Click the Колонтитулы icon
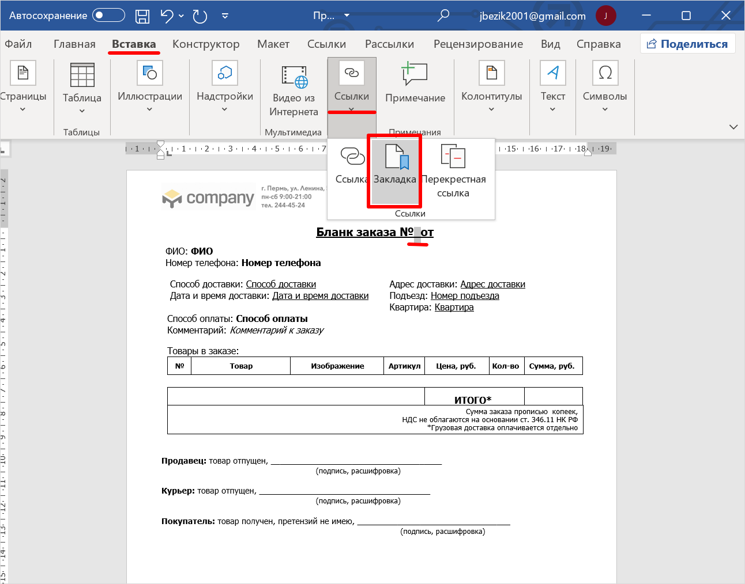The height and width of the screenshot is (584, 745). pos(492,73)
